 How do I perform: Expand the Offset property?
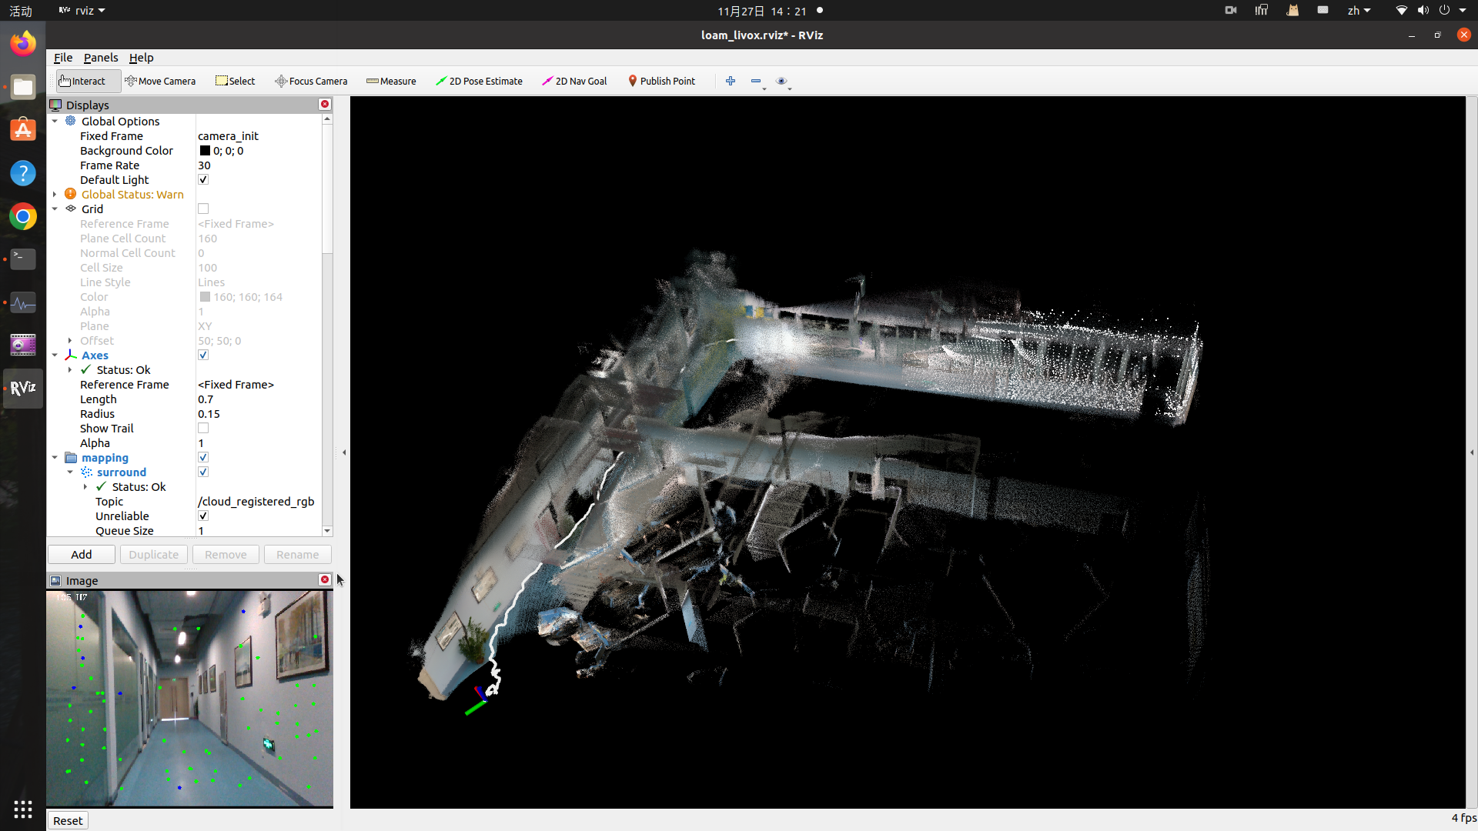coord(70,340)
